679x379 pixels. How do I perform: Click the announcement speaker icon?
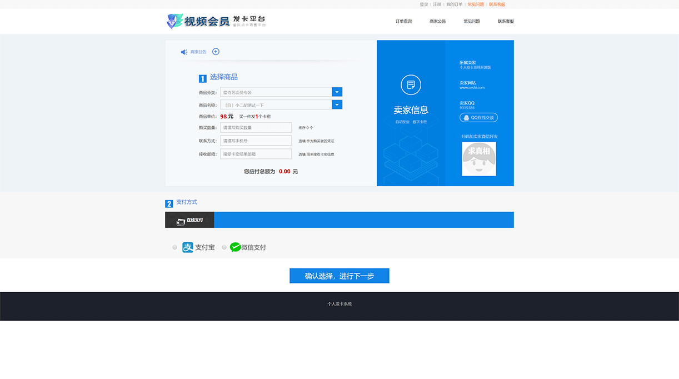coord(184,51)
